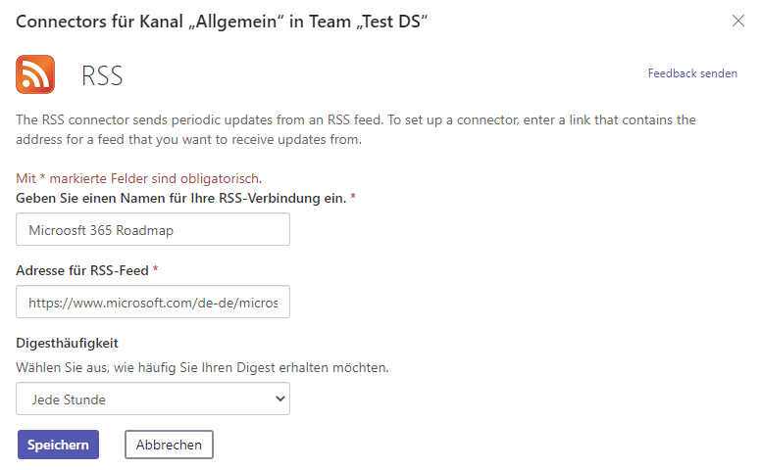Image resolution: width=760 pixels, height=470 pixels.
Task: Click the RSS connector description paragraph
Action: tap(356, 129)
